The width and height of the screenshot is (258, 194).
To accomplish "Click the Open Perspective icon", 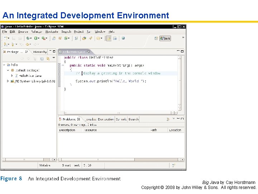I will 156,38.
